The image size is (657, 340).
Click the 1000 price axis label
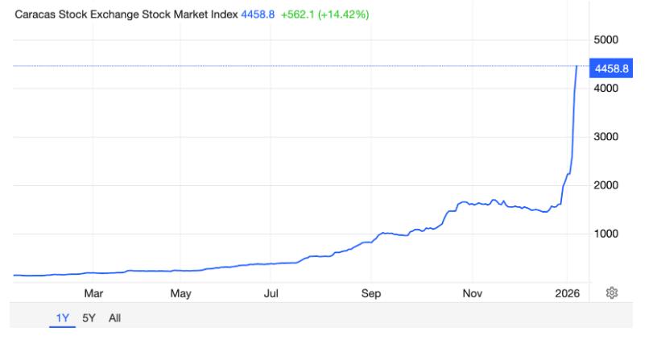606,234
